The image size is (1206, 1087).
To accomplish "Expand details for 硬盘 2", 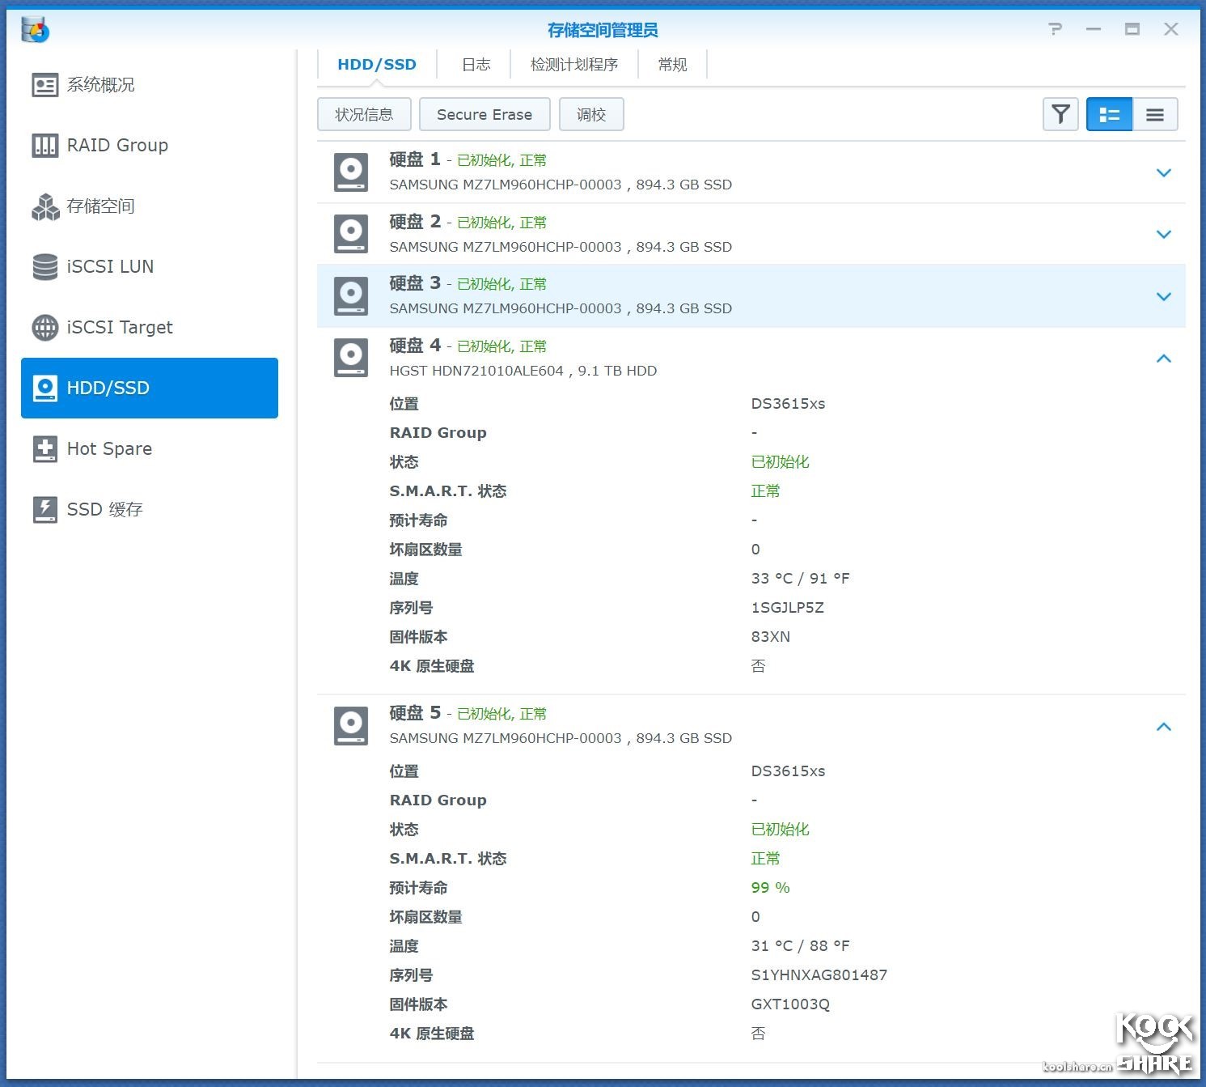I will 1164,234.
